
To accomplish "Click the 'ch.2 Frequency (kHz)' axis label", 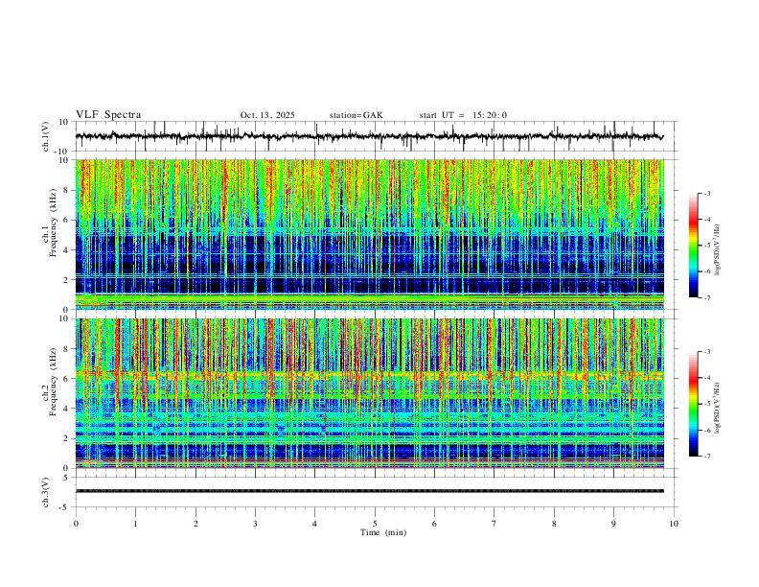I will tap(49, 382).
